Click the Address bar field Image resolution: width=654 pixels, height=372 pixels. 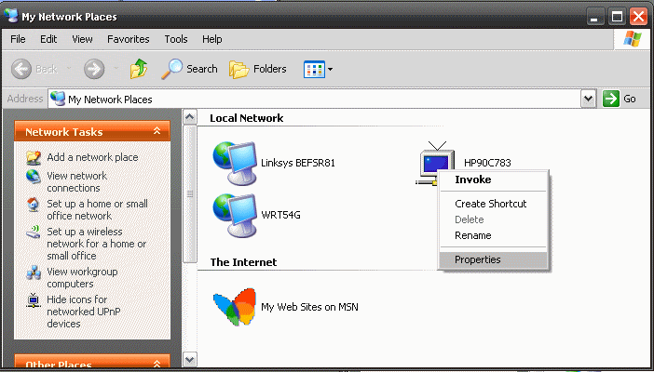point(315,100)
